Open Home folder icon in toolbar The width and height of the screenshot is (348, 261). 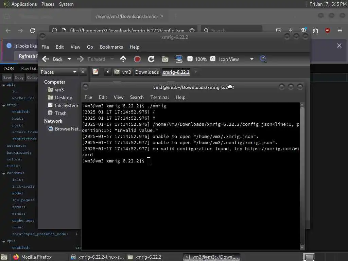coord(165,59)
